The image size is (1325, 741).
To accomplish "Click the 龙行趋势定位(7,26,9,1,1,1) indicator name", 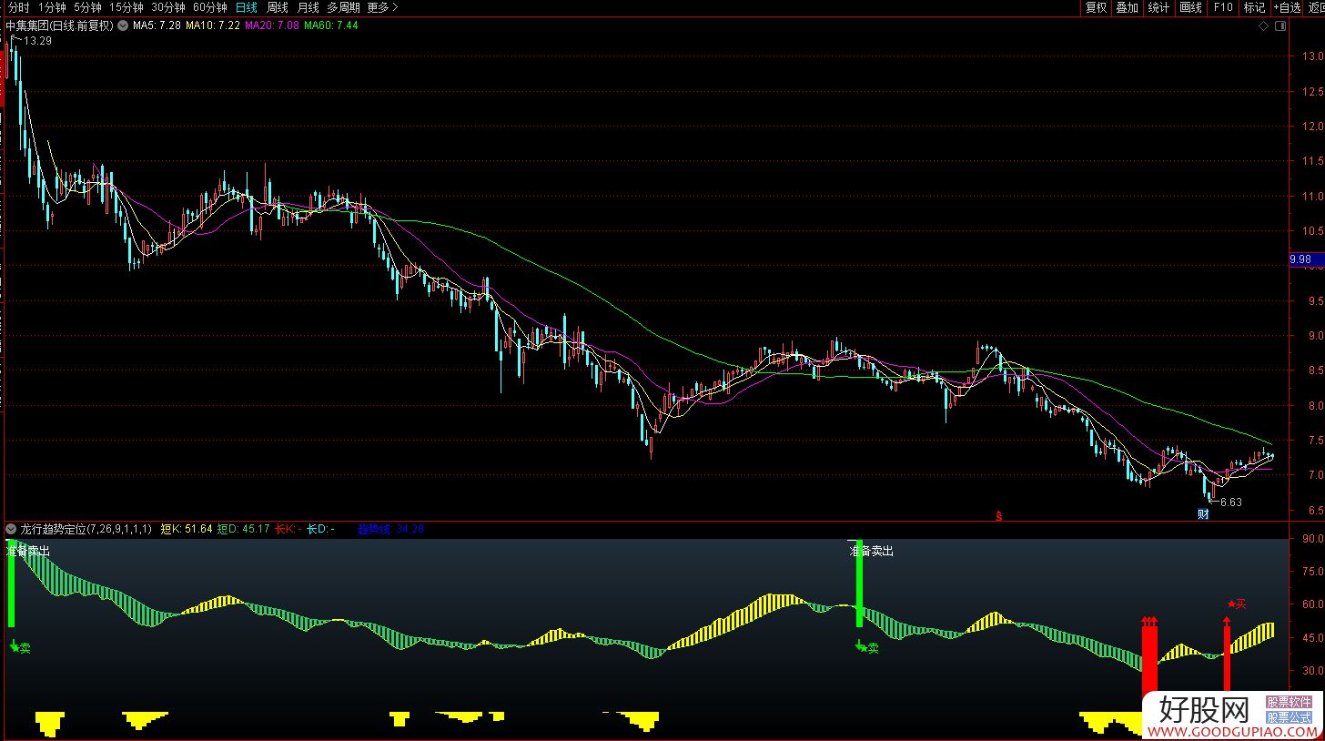I will 86,529.
